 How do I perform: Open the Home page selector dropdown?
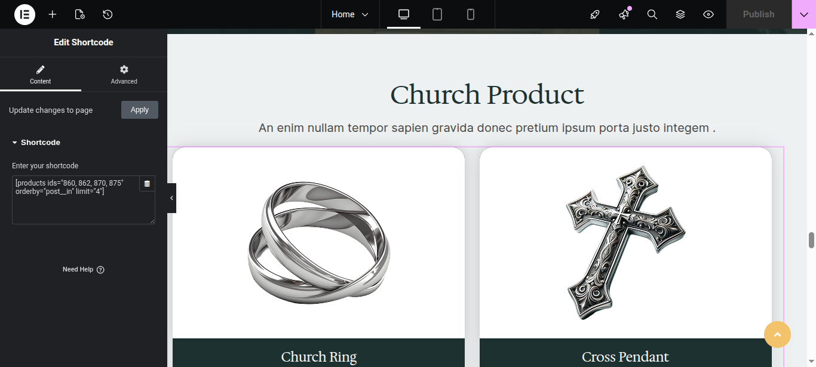pos(350,14)
